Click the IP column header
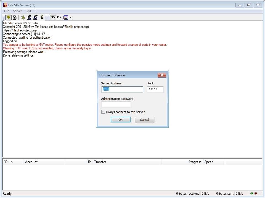 pyautogui.click(x=79, y=162)
